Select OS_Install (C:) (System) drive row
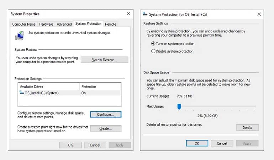The image size is (274, 160). pyautogui.click(x=69, y=93)
